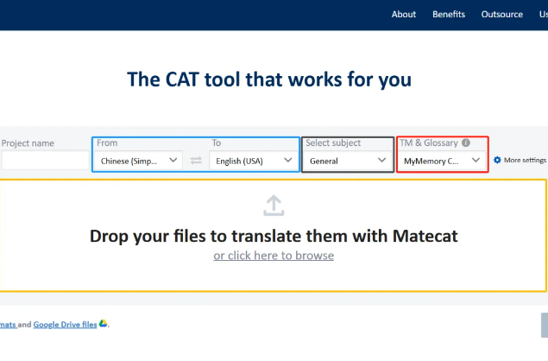
Task: Open the To language dropdown
Action: click(254, 161)
